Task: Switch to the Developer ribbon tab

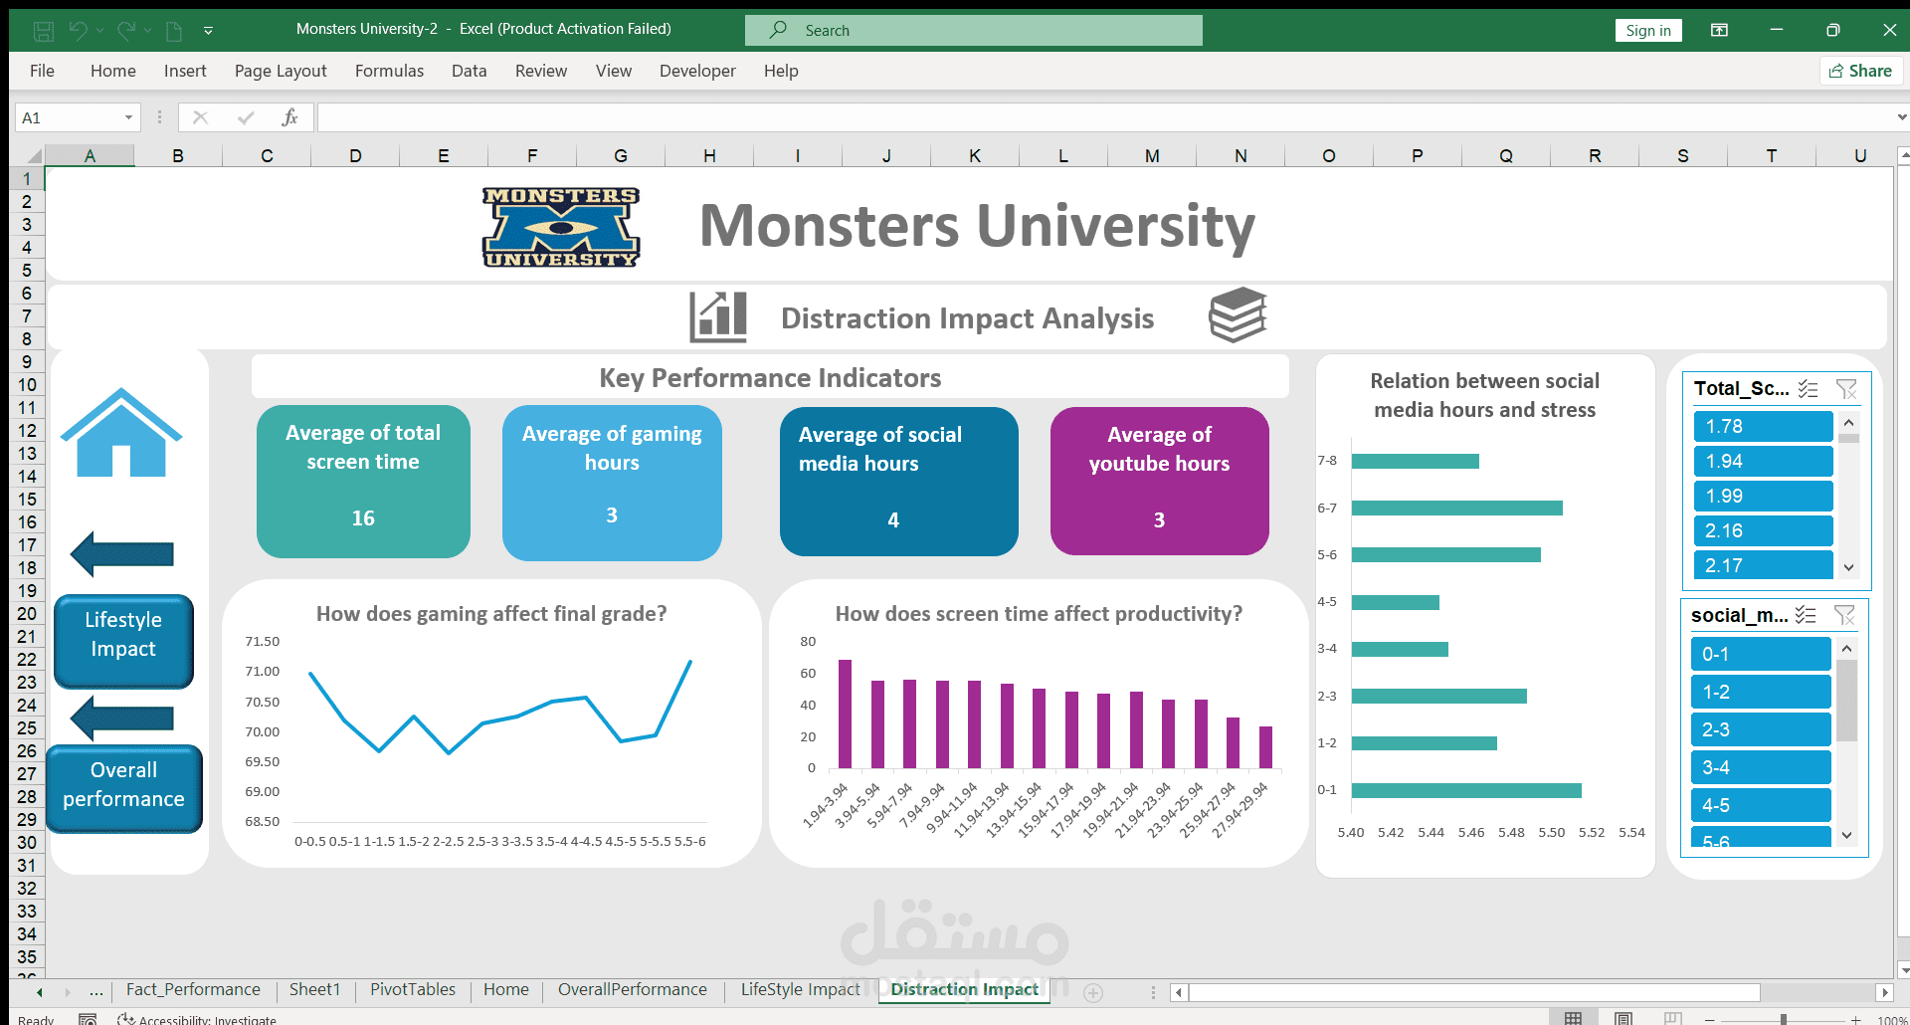Action: 697,71
